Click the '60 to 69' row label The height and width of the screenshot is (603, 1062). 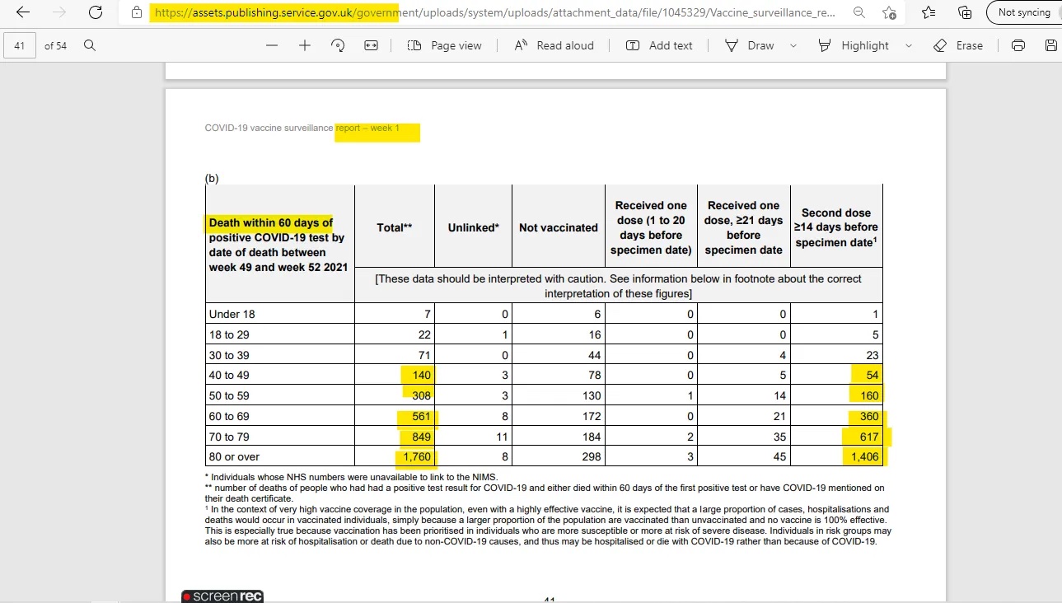click(229, 416)
